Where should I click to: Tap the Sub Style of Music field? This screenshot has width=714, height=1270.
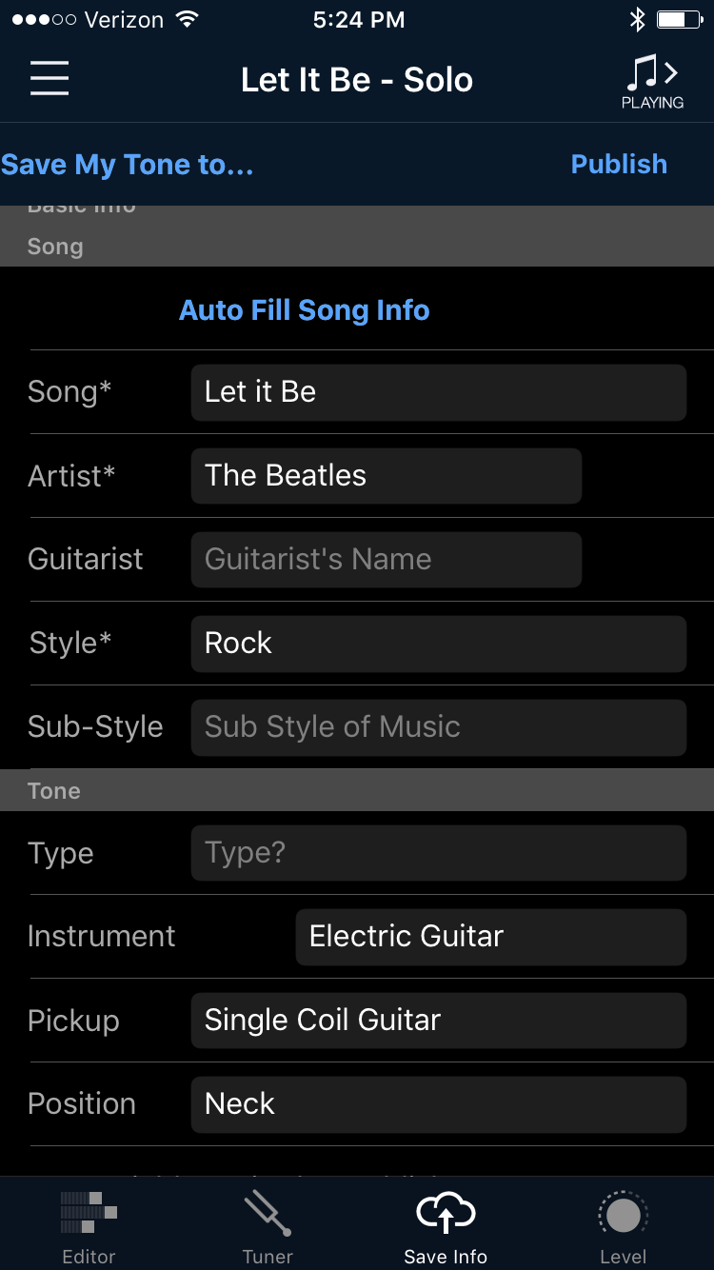click(x=438, y=727)
